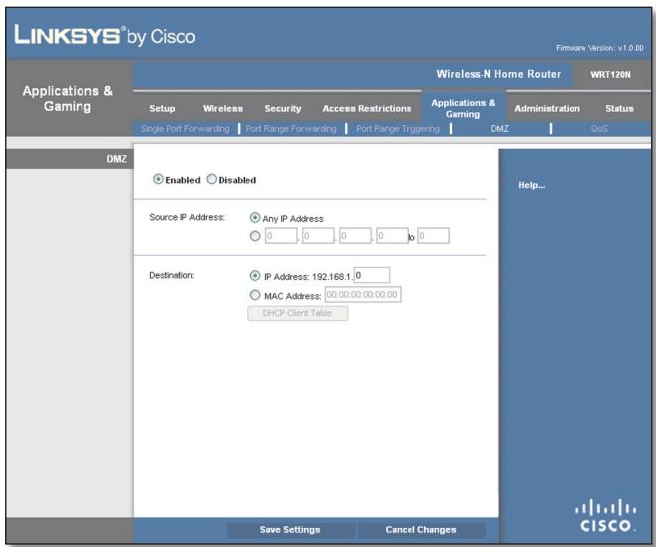Open the Wireless tab

[223, 108]
